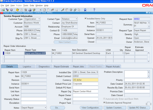Switch to the Repair Jobs tab
The width and height of the screenshot is (153, 110).
coord(79,66)
